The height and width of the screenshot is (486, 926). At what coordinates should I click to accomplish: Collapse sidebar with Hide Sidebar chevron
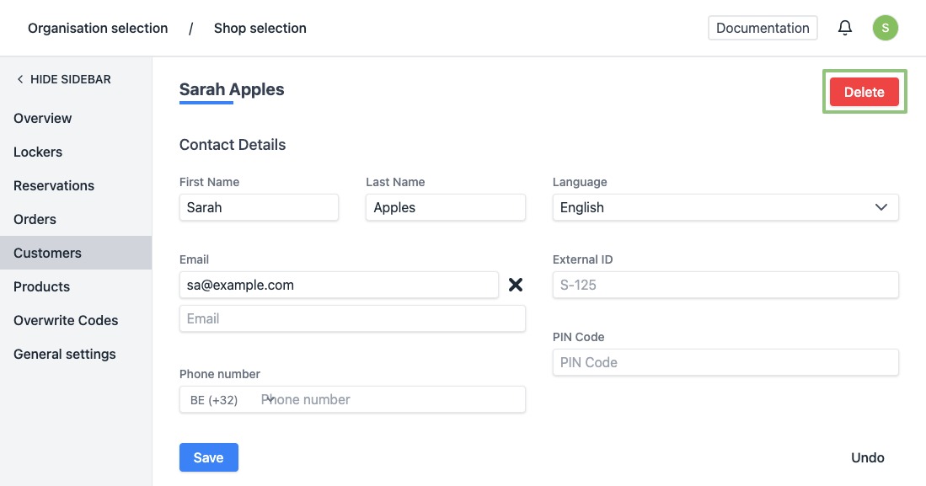[x=20, y=79]
